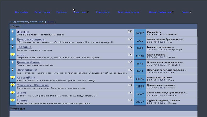207x117 pixels.
Task: Open the Новые сообщения dropdown
Action: [x=161, y=12]
